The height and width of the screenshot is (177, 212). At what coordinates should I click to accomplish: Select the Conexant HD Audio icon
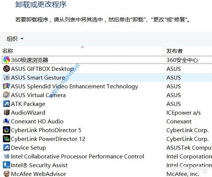(7, 121)
